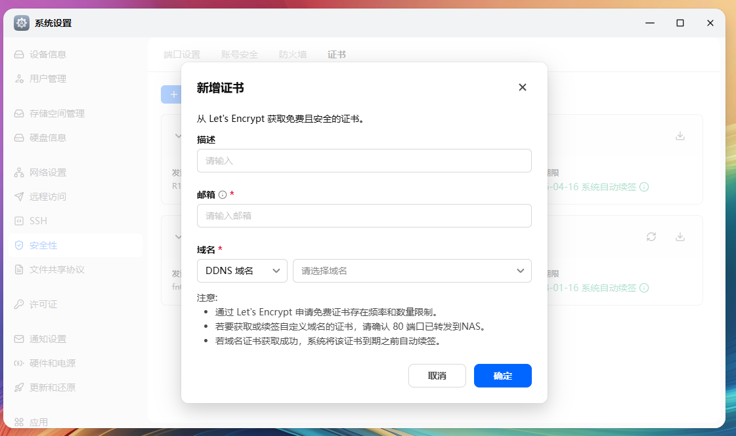
Task: Open 网络设置 settings
Action: click(x=49, y=172)
